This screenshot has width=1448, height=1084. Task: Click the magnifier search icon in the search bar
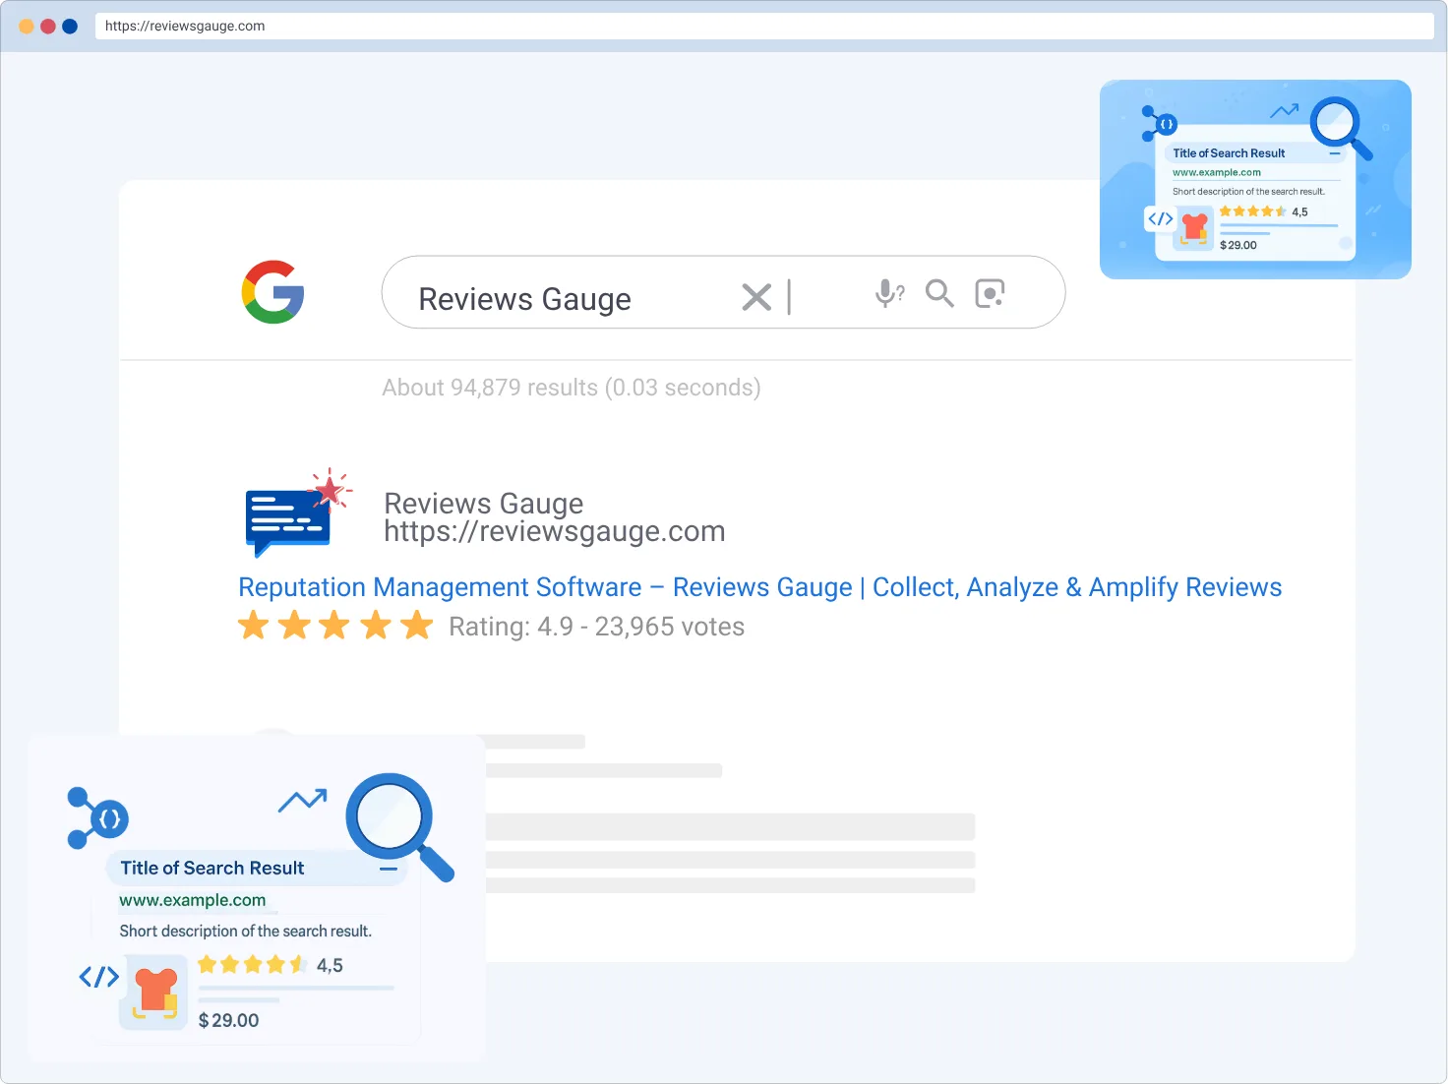pos(939,293)
